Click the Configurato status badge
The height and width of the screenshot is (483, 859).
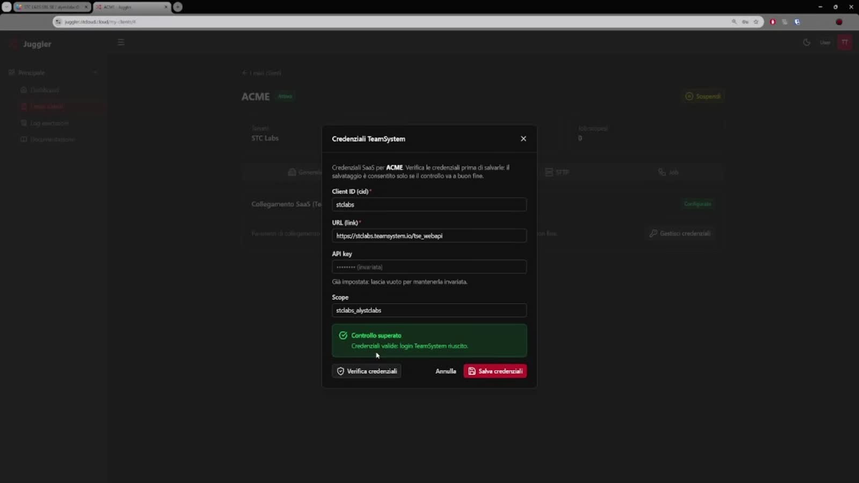tap(697, 204)
